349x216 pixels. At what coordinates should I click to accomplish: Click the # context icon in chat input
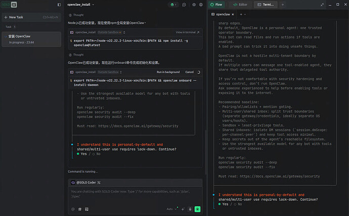(x=80, y=209)
